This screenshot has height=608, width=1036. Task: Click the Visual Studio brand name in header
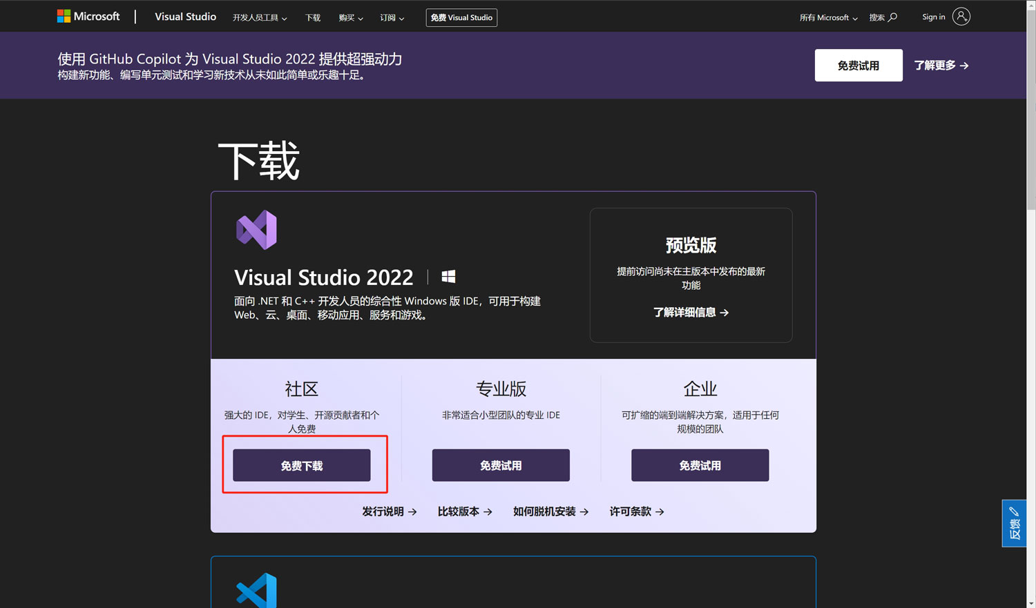[185, 16]
